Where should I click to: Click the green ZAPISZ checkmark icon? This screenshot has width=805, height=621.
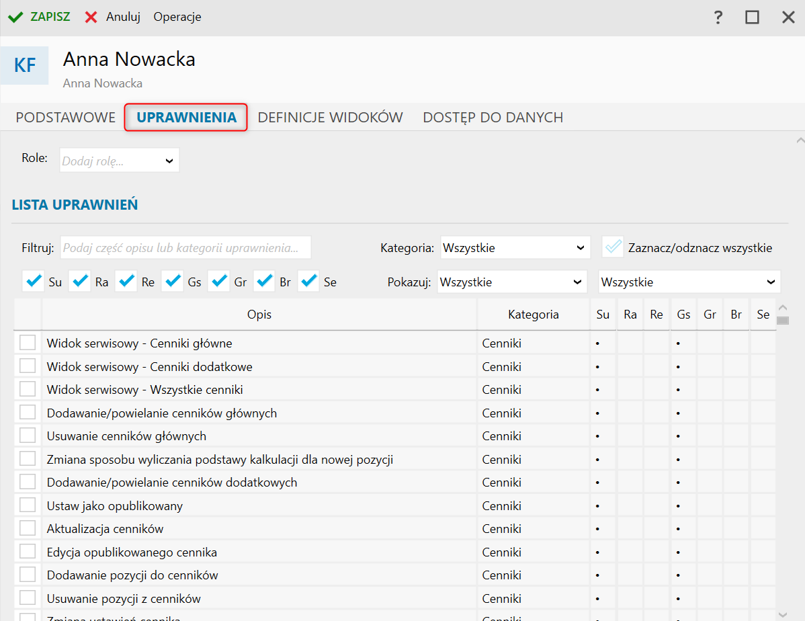tap(15, 17)
